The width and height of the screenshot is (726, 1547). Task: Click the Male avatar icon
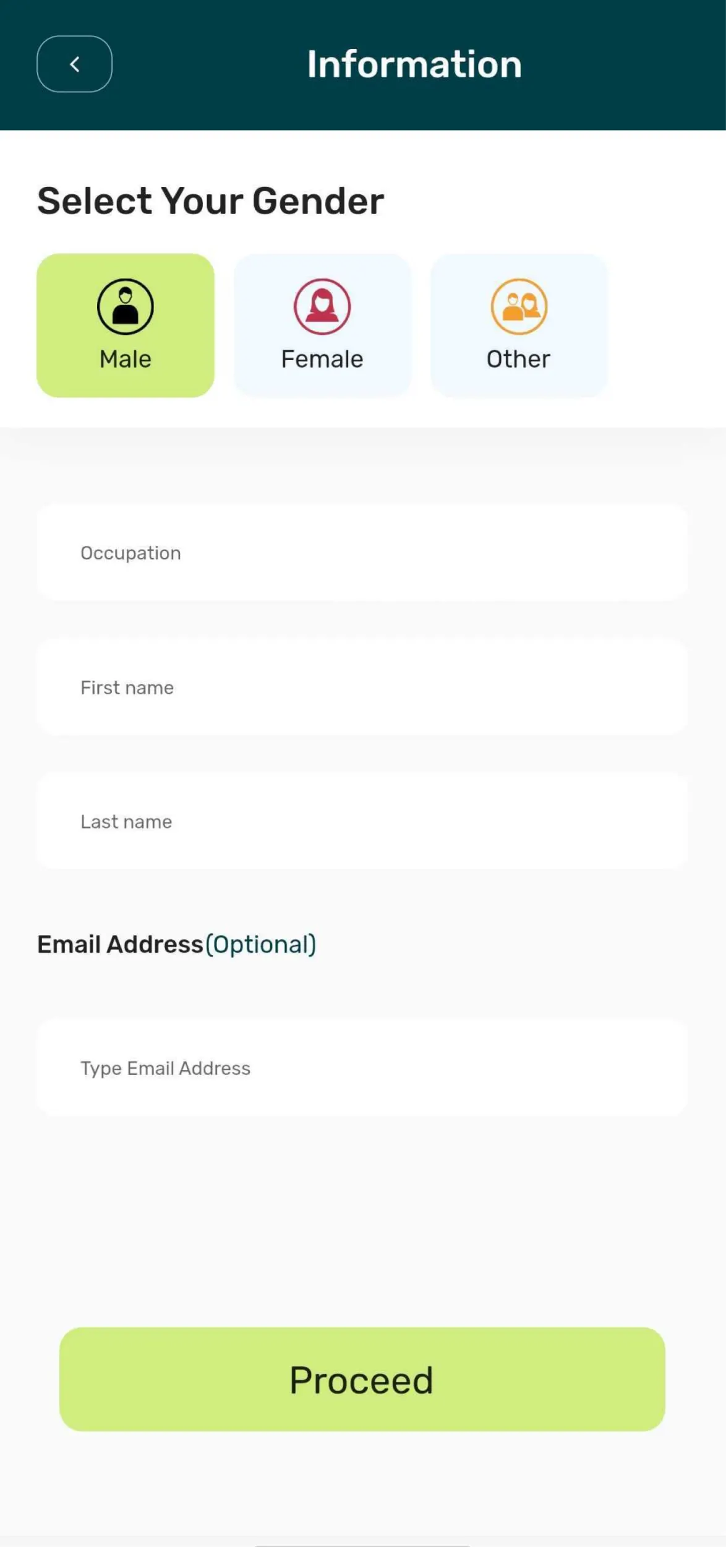click(x=126, y=306)
